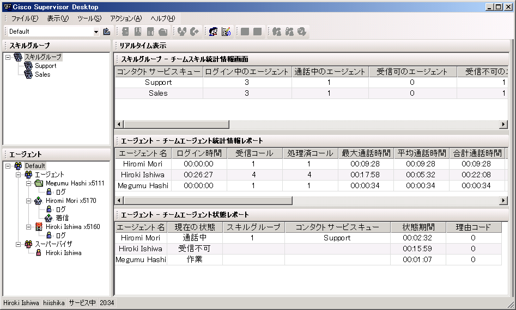This screenshot has width=516, height=310.
Task: Click the skill statistics table scroll-right arrow
Action: point(503,125)
